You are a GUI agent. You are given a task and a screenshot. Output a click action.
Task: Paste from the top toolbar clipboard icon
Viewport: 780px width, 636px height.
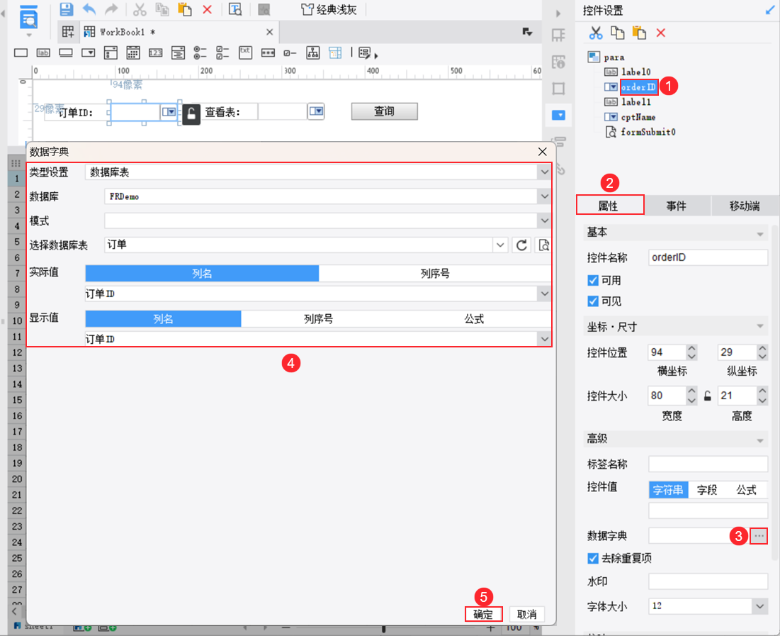(x=185, y=9)
